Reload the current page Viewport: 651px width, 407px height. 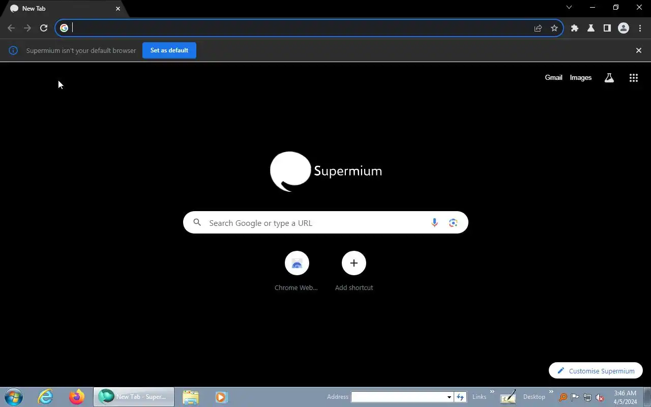pyautogui.click(x=44, y=28)
